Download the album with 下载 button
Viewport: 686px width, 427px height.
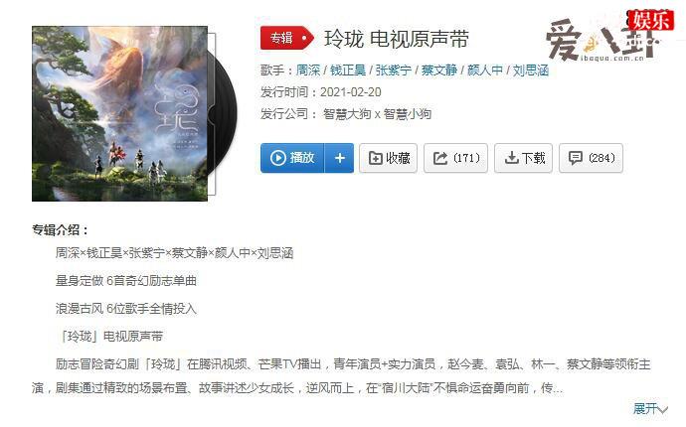click(524, 158)
